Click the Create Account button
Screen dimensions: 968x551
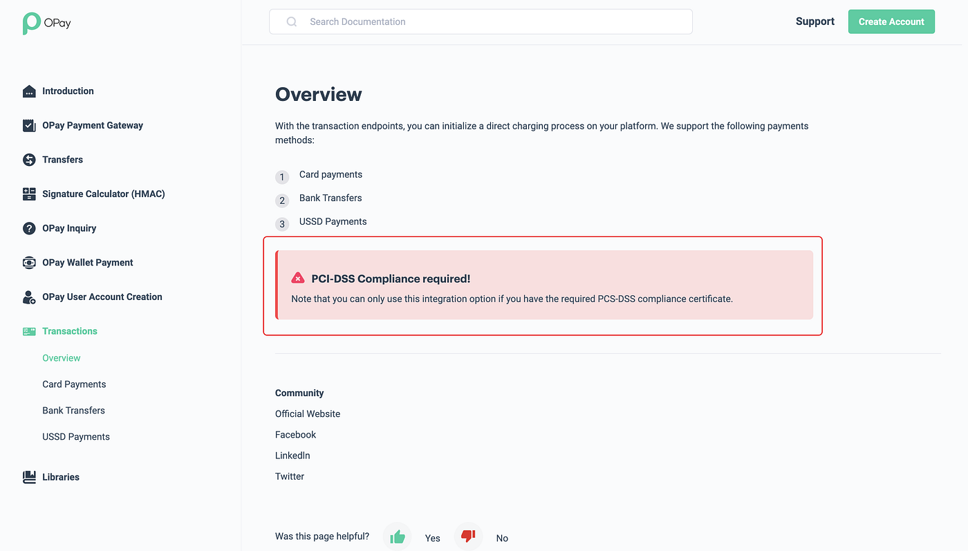pos(891,21)
